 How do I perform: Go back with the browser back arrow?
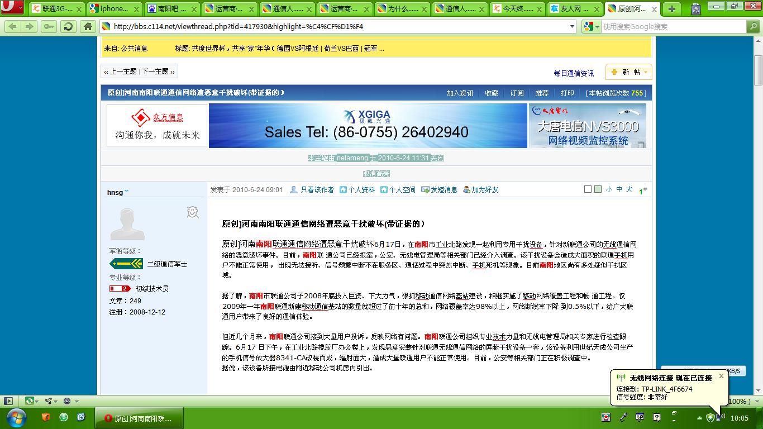(x=12, y=26)
